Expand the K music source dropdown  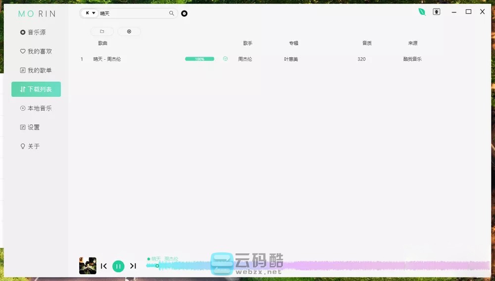pos(90,13)
